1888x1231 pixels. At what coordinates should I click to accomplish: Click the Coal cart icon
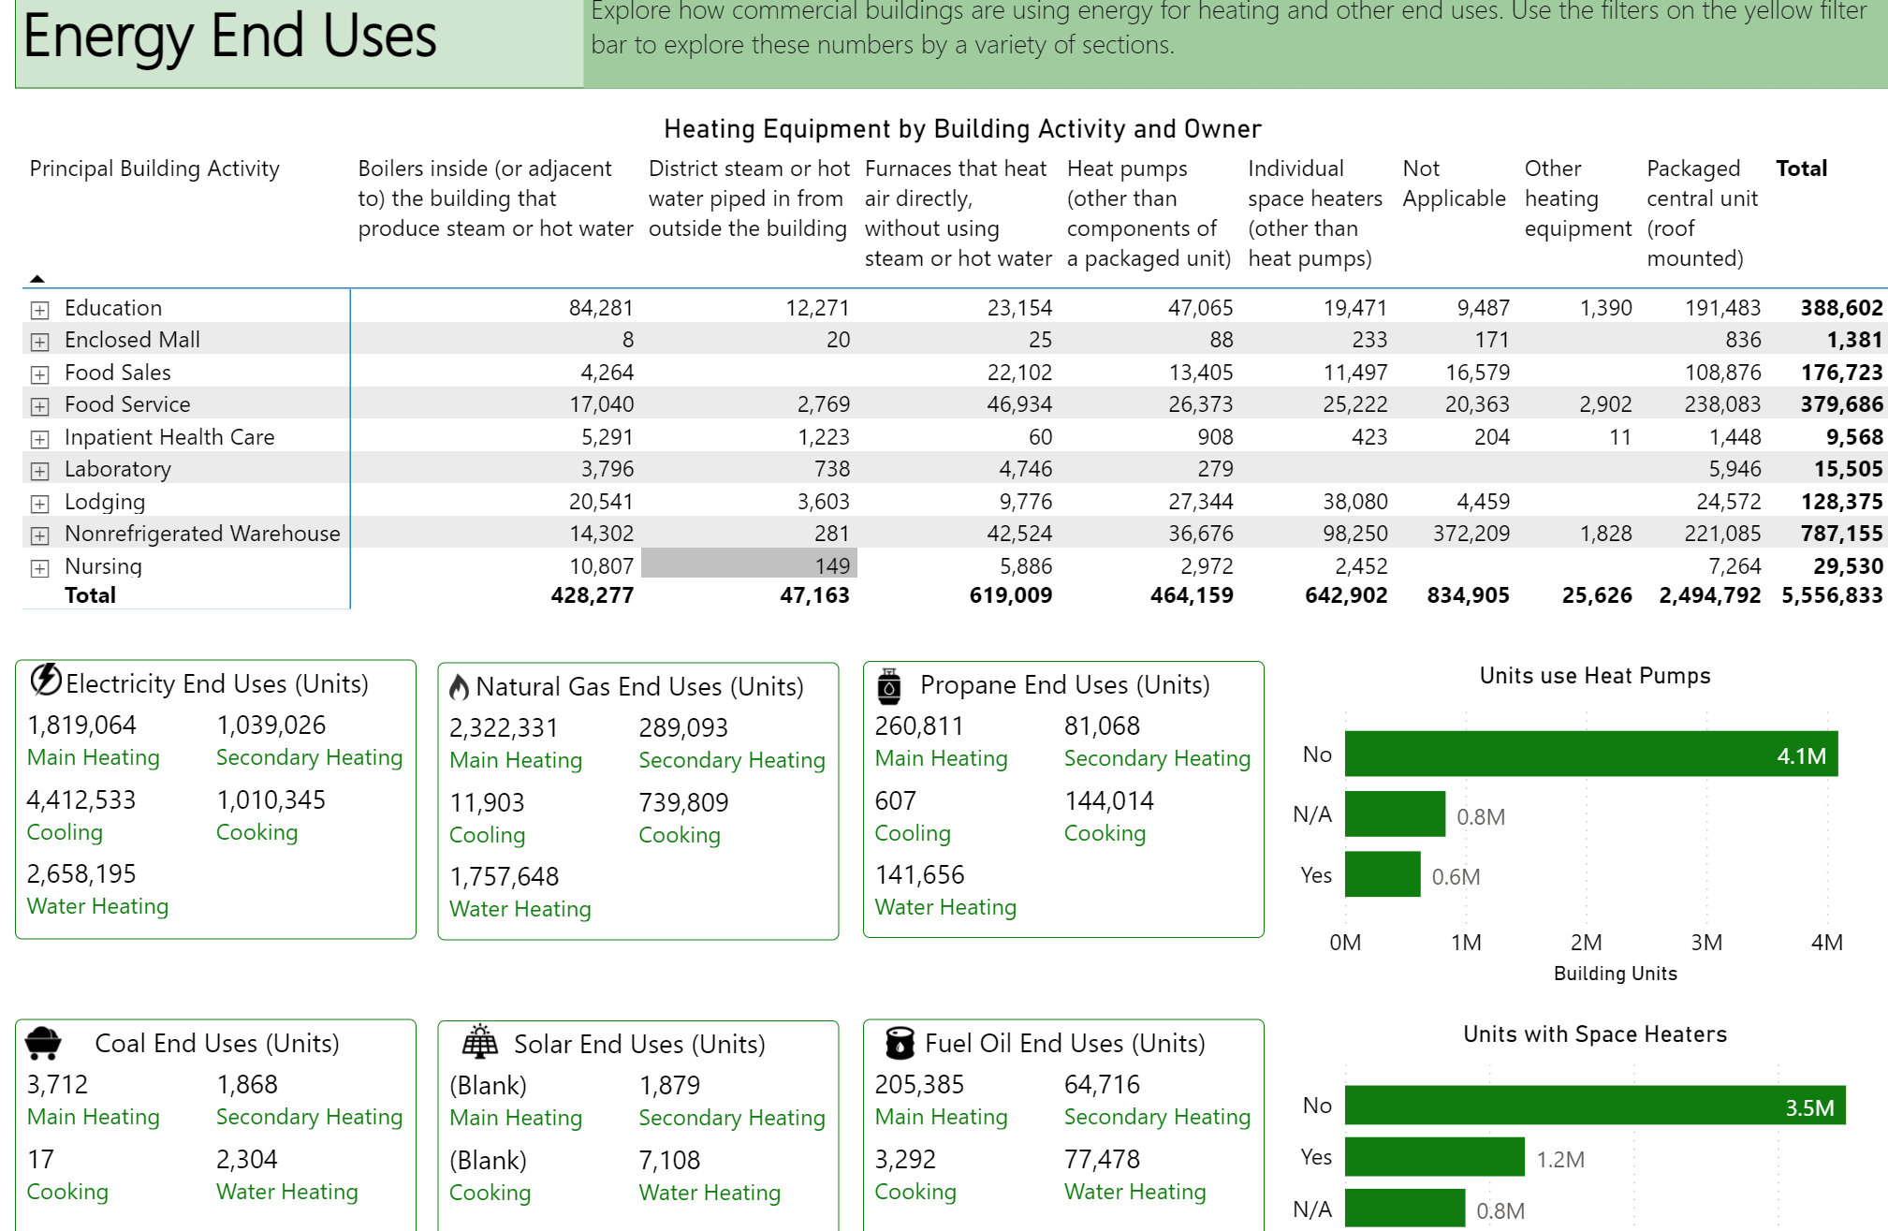tap(43, 1043)
